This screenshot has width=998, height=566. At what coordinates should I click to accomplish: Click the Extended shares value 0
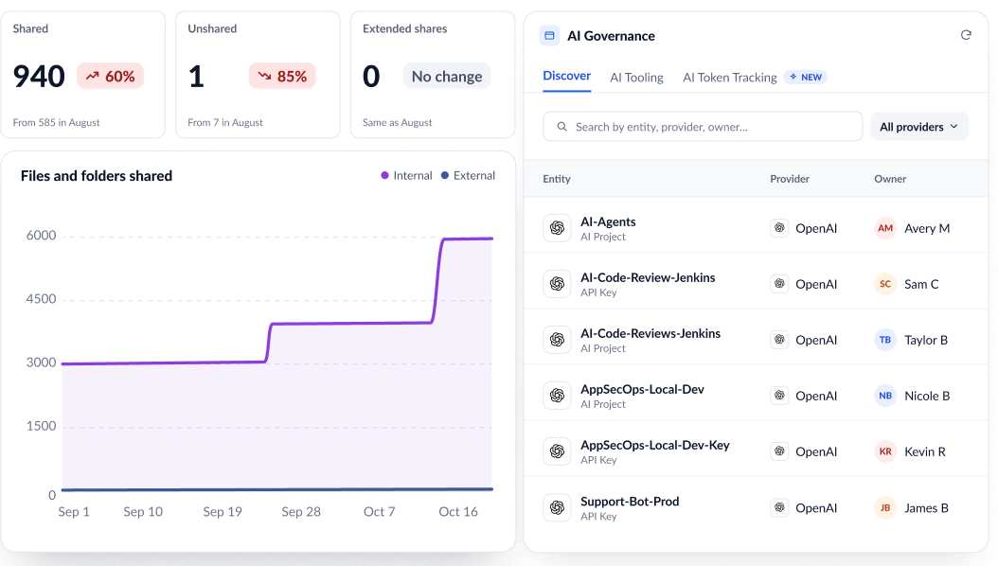point(371,77)
